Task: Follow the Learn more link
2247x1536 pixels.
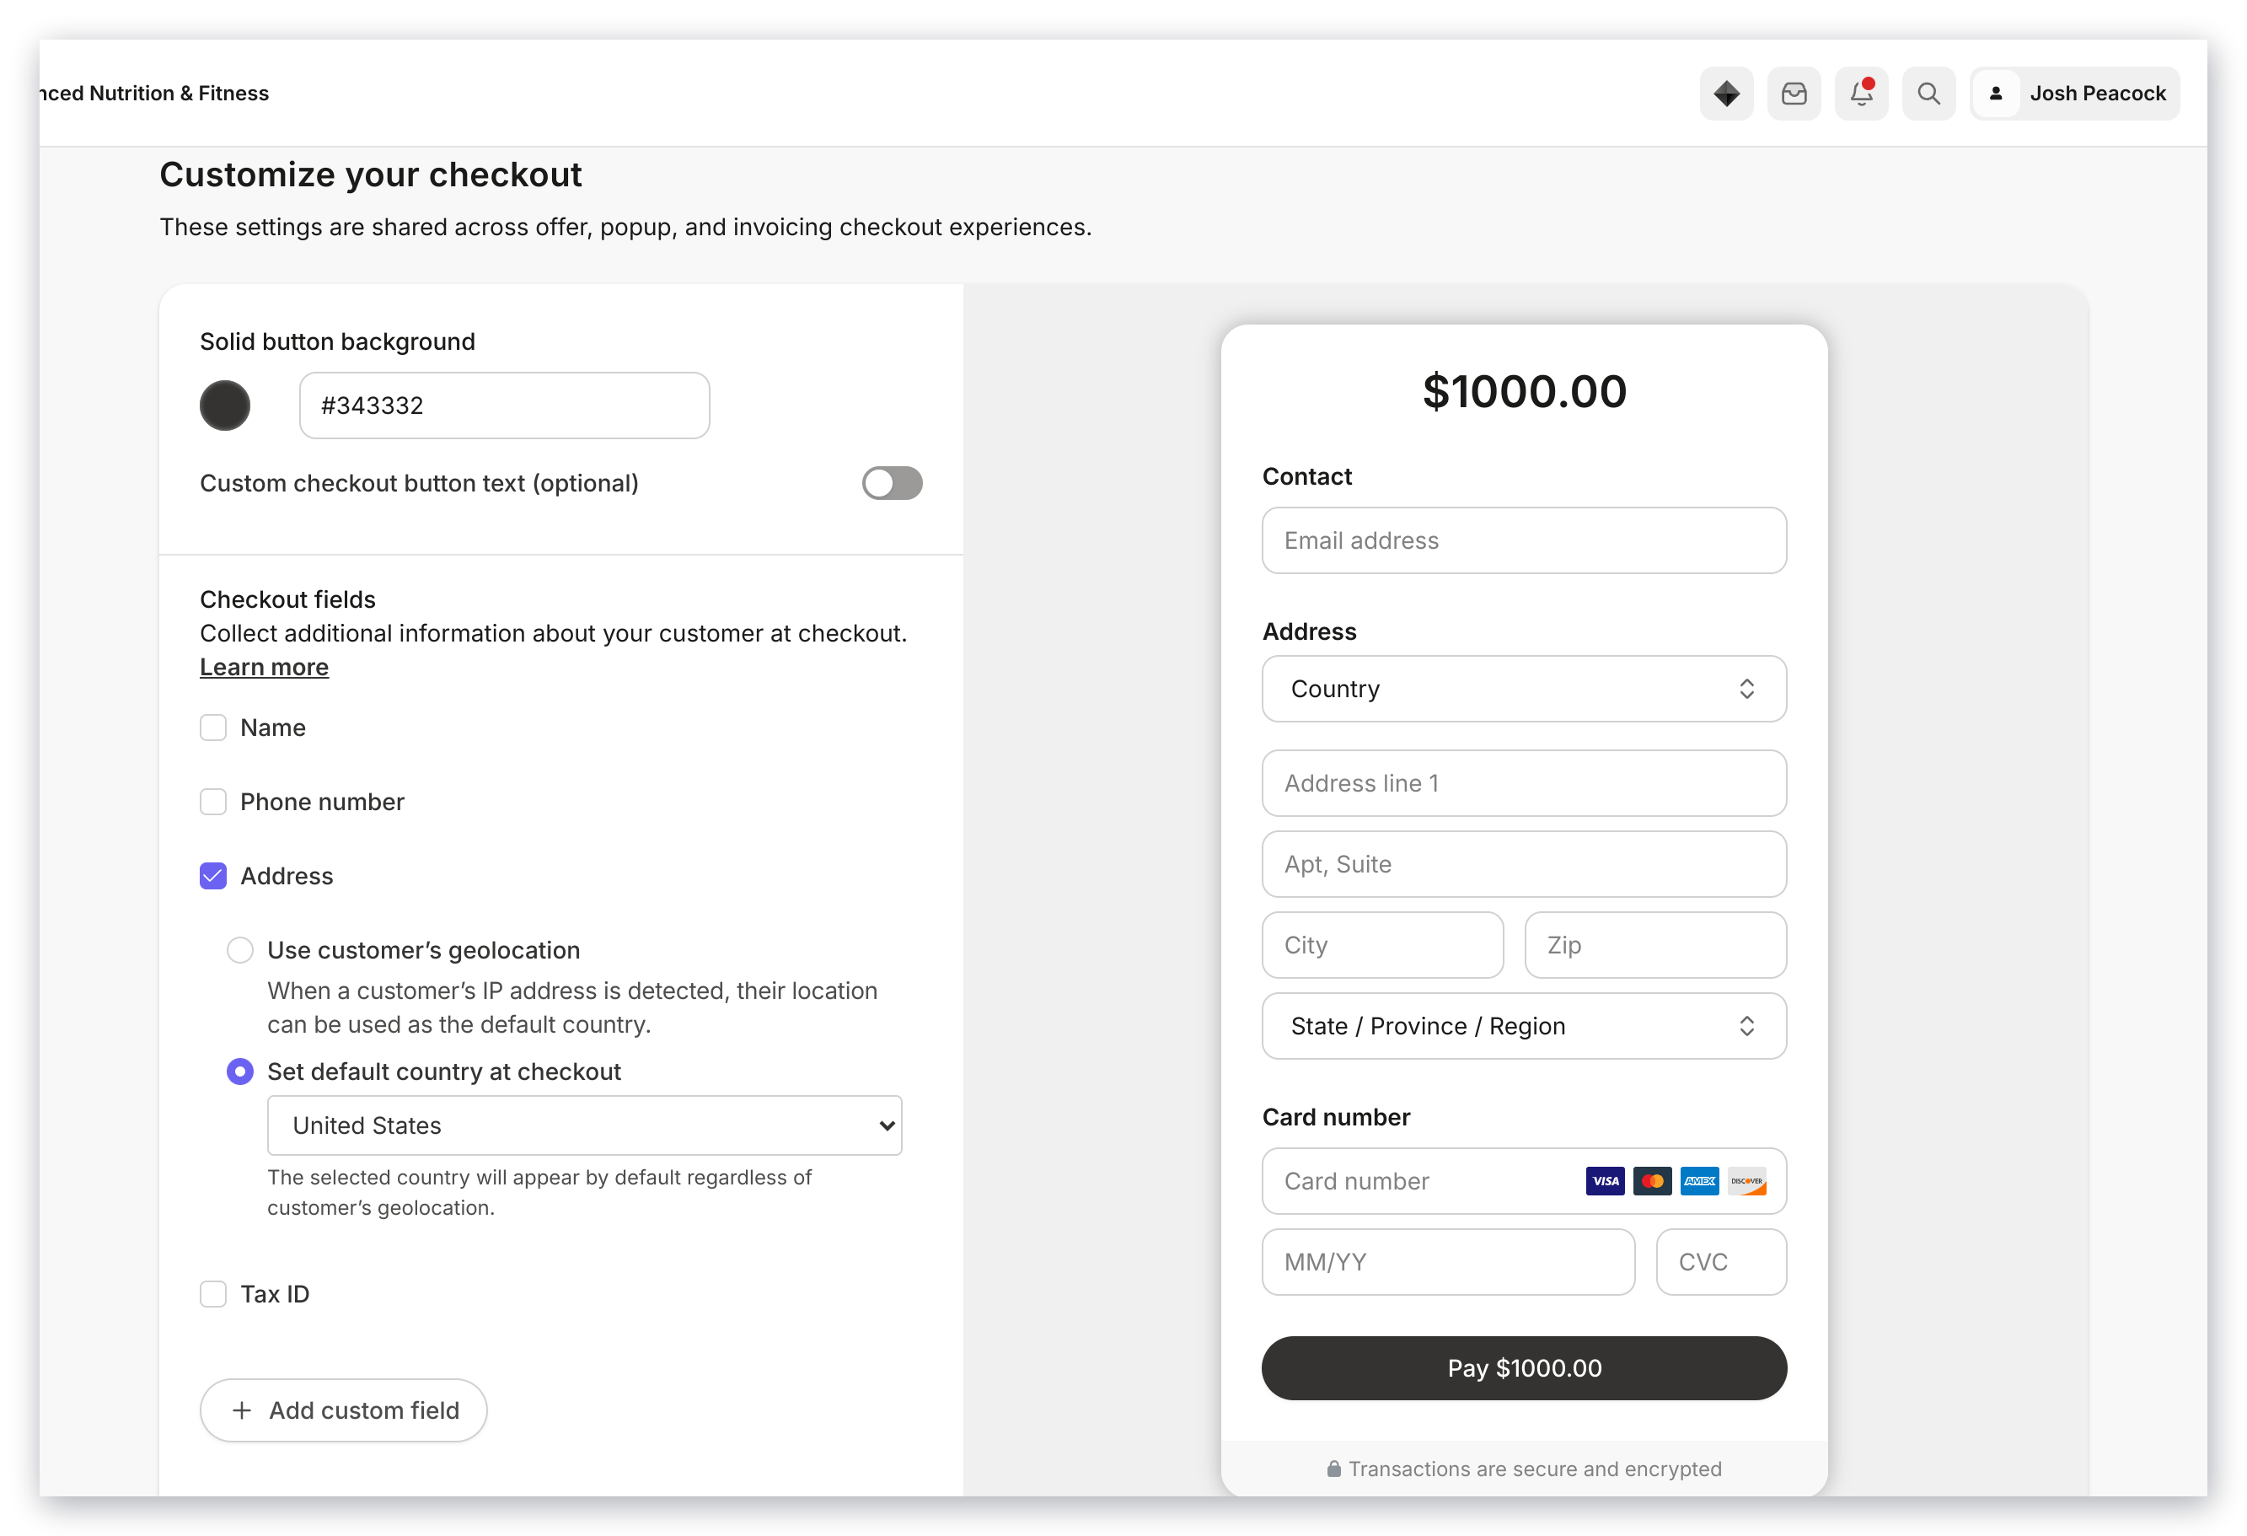Action: (x=264, y=668)
